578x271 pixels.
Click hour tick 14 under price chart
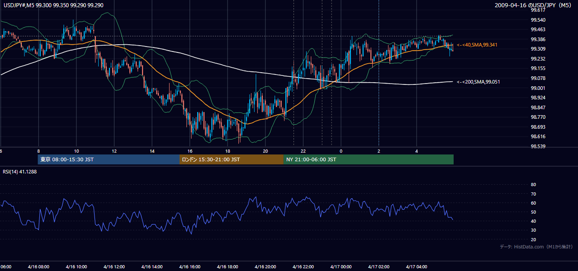click(152, 151)
